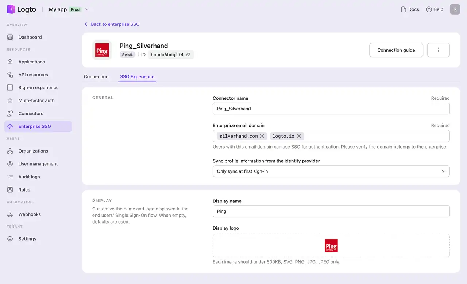Open the Webhooks automation section
This screenshot has width=467, height=284.
(29, 214)
